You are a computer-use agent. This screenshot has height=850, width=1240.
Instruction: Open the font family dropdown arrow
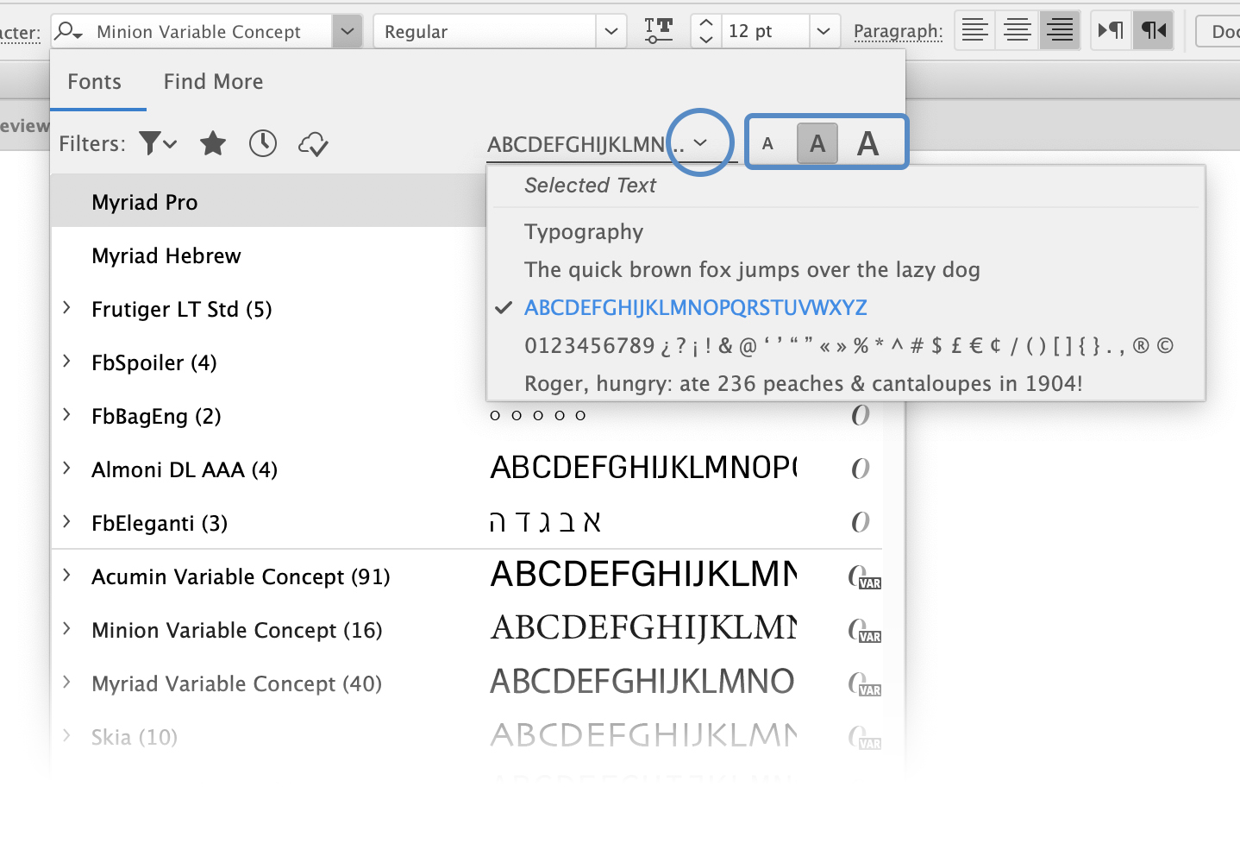347,32
